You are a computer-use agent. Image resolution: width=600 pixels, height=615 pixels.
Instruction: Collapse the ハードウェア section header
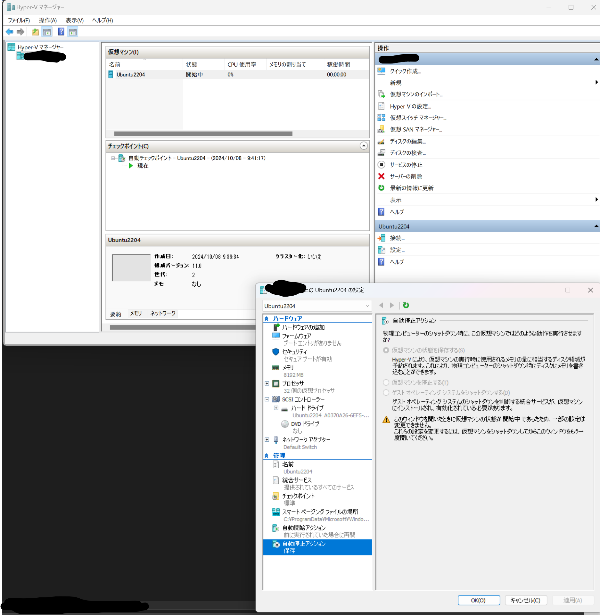click(267, 318)
